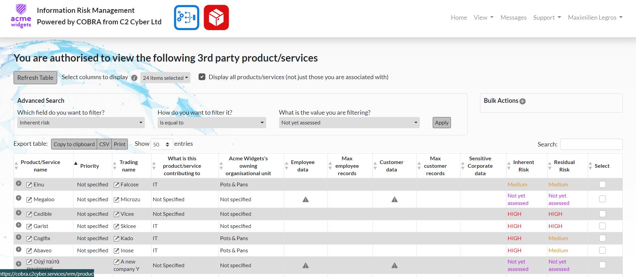Viewport: 636px width, 277px height.
Task: Click the blue workflow process icon
Action: coord(186,18)
